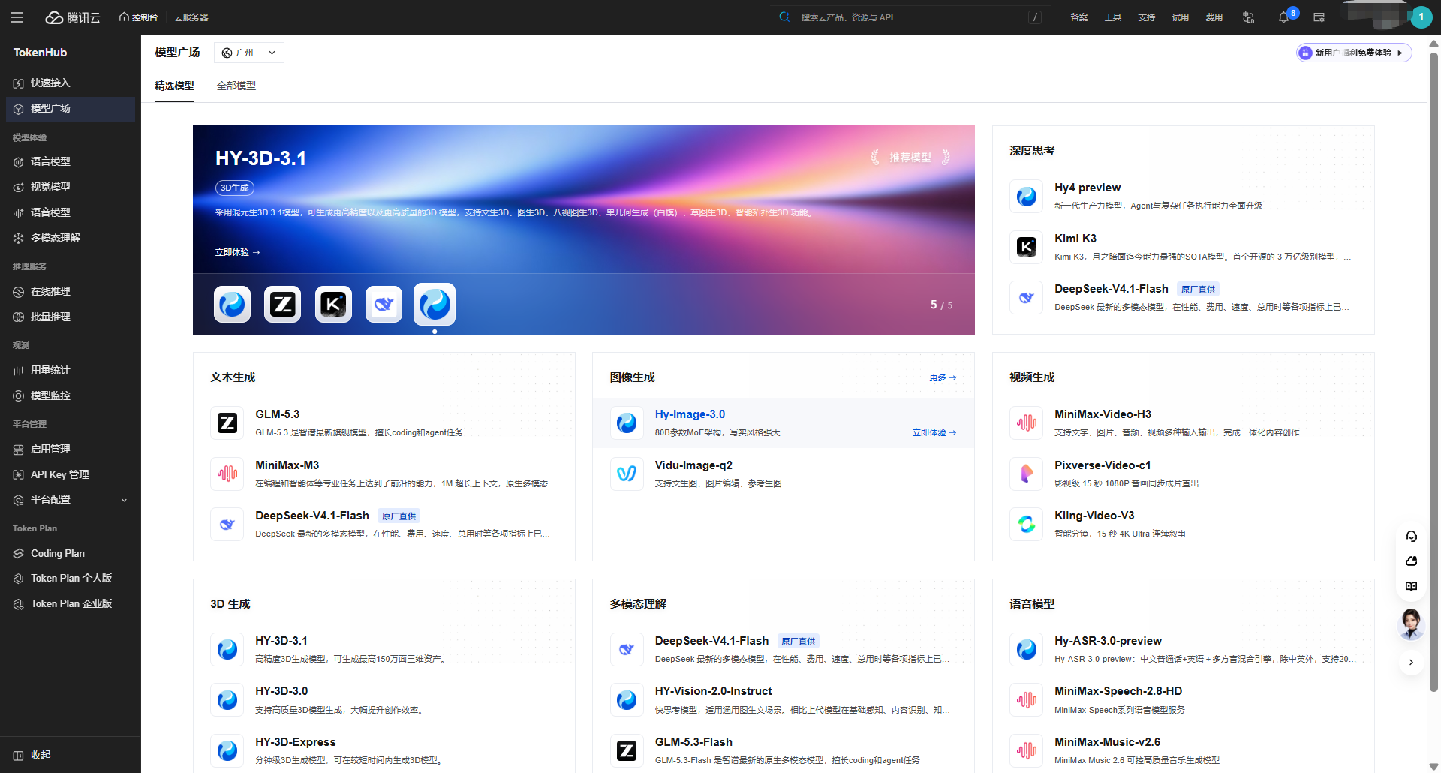Open the documentation book floating icon
The height and width of the screenshot is (773, 1441).
pyautogui.click(x=1411, y=586)
